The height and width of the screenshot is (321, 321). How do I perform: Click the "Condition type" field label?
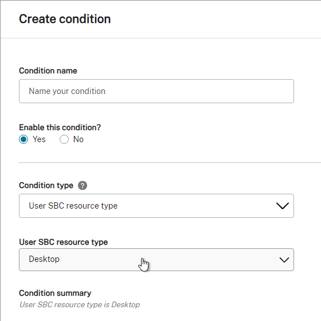point(46,186)
